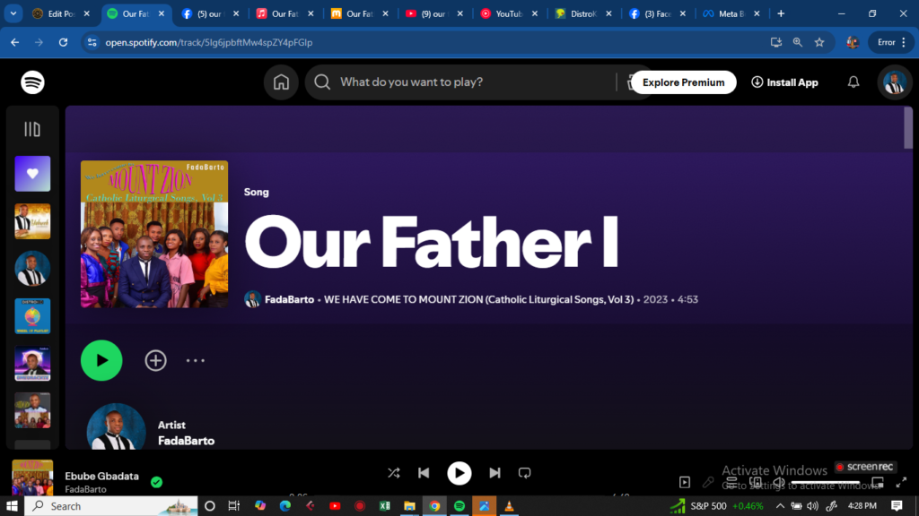The width and height of the screenshot is (919, 516).
Task: Click the Connect to a device icon
Action: tap(757, 482)
